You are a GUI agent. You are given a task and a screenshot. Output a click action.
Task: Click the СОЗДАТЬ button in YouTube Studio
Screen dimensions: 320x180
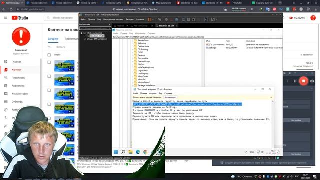pos(297,18)
